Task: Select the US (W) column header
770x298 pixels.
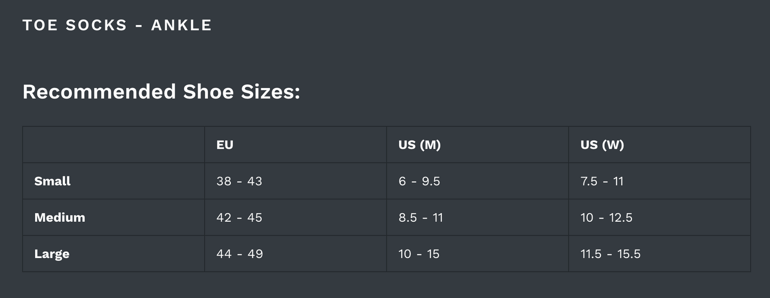Action: point(602,145)
